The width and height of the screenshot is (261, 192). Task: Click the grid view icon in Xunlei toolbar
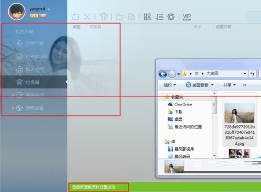147,17
